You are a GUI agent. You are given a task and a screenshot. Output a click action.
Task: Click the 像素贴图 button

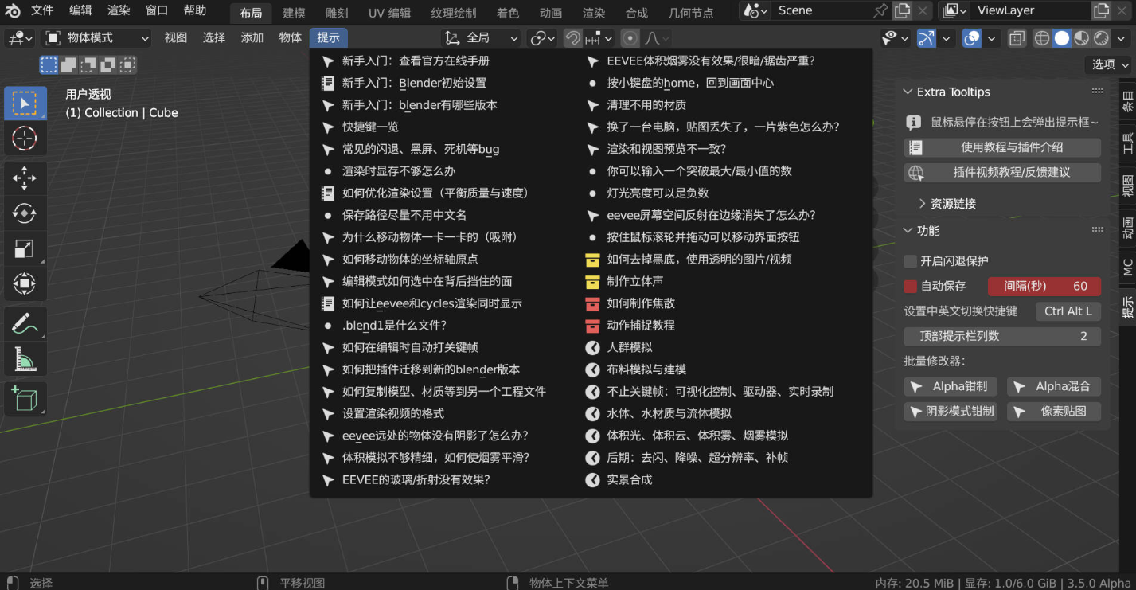click(1053, 412)
